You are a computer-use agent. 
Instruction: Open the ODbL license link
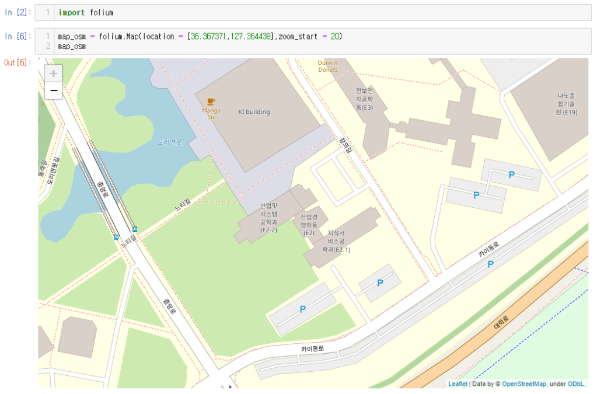click(575, 383)
